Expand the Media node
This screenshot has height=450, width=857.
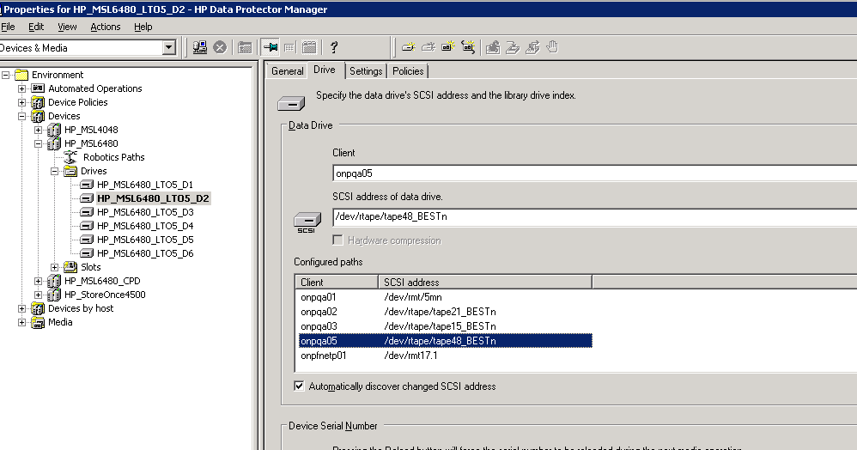pos(21,322)
